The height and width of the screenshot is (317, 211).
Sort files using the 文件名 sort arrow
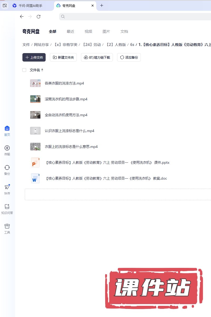click(x=42, y=70)
